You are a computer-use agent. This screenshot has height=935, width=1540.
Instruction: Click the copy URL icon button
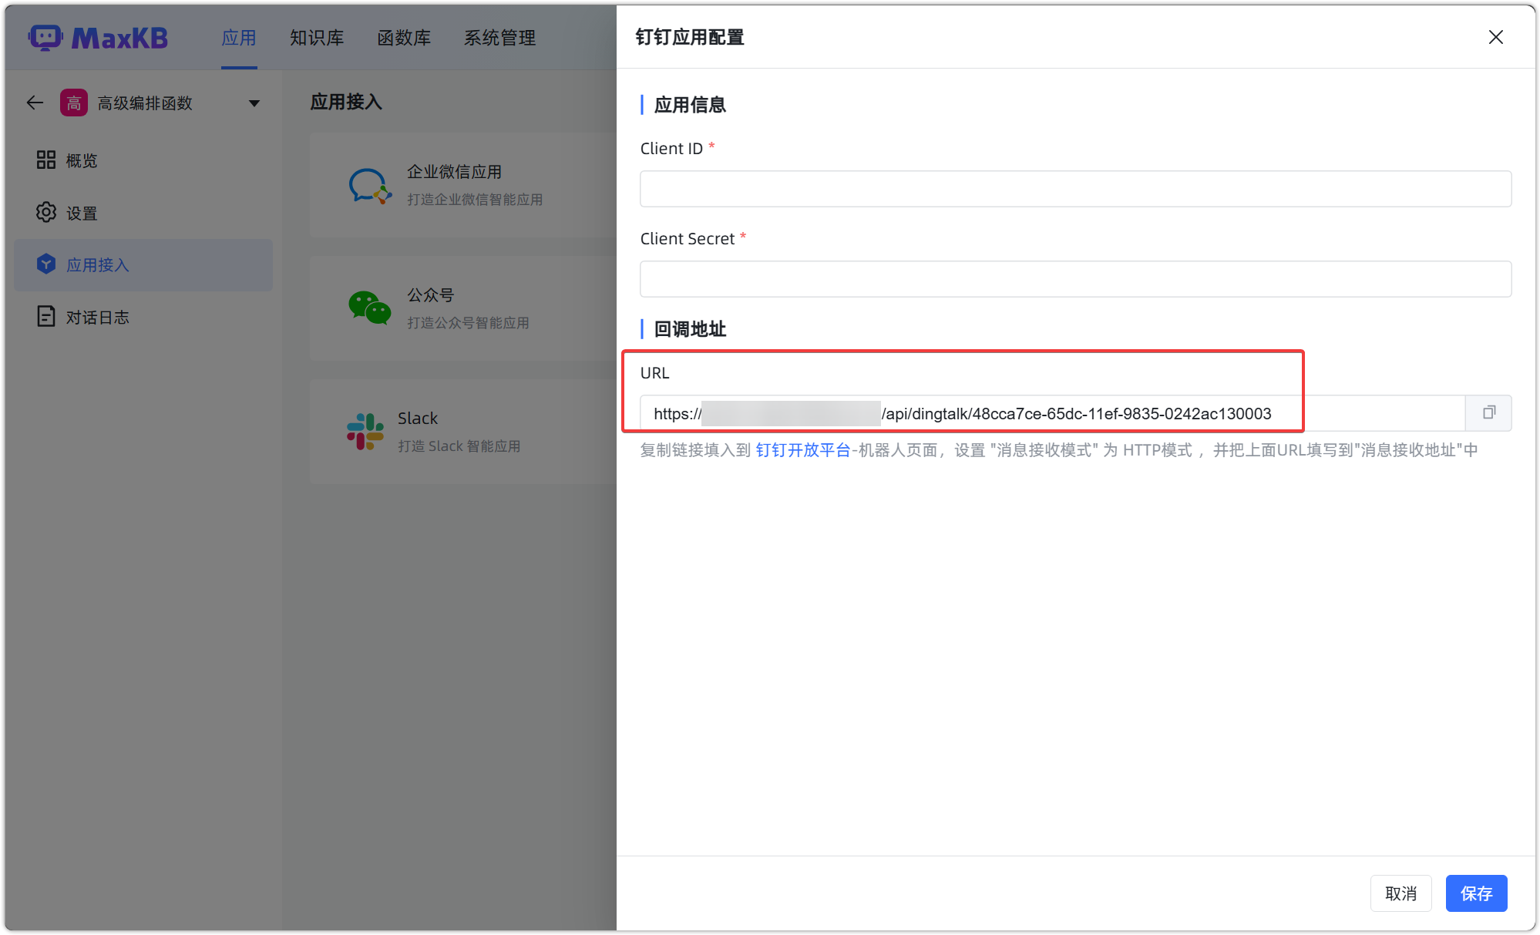click(x=1488, y=413)
